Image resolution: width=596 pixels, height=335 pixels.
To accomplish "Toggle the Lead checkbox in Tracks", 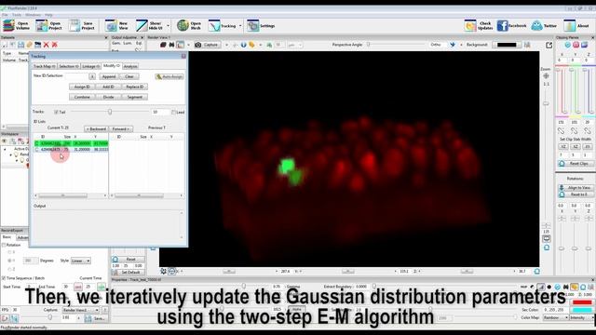I will (x=174, y=112).
